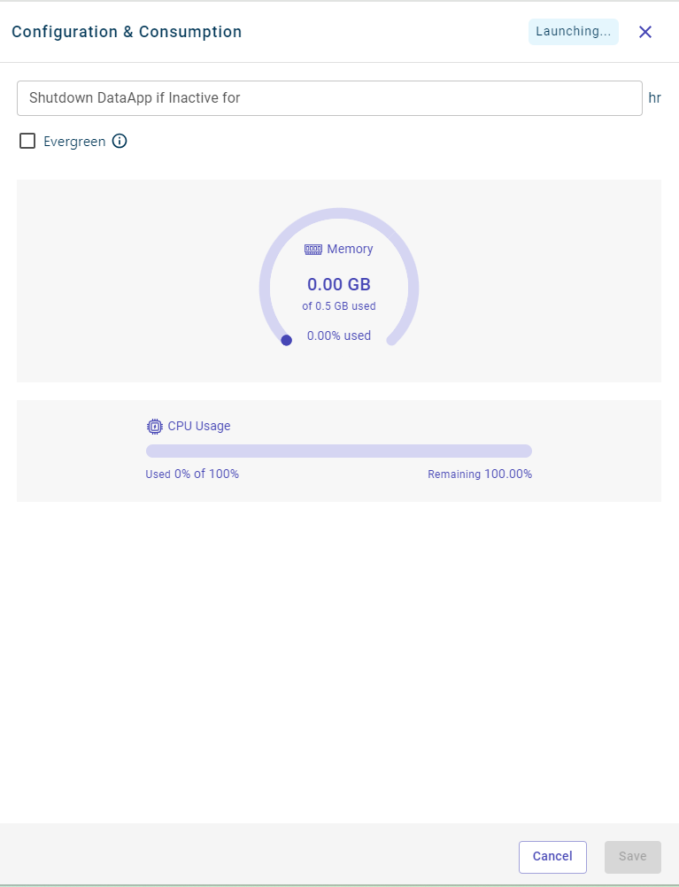Click the Evergreen label text
679x887 pixels.
[x=74, y=142]
